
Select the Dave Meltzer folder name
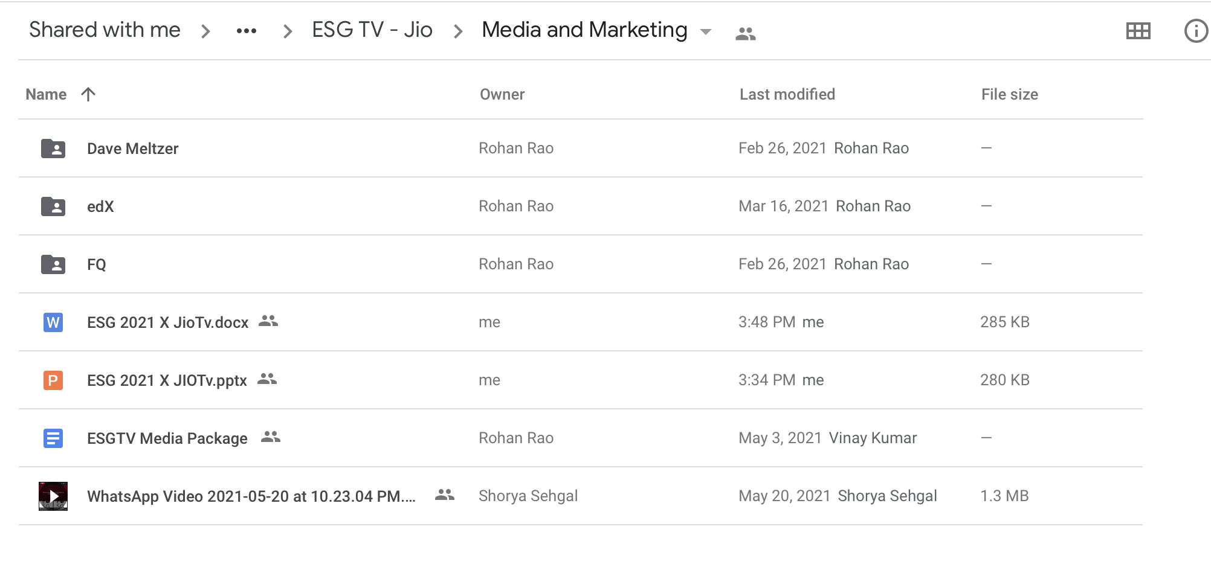(133, 149)
